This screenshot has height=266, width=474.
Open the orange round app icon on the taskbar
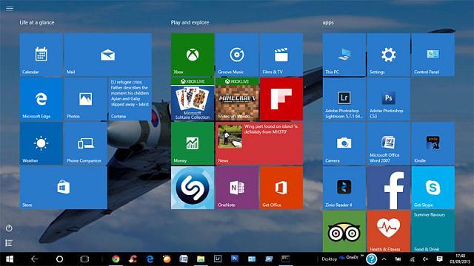[x=167, y=259]
